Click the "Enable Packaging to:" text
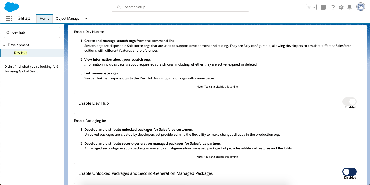The image size is (370, 185). pyautogui.click(x=90, y=121)
